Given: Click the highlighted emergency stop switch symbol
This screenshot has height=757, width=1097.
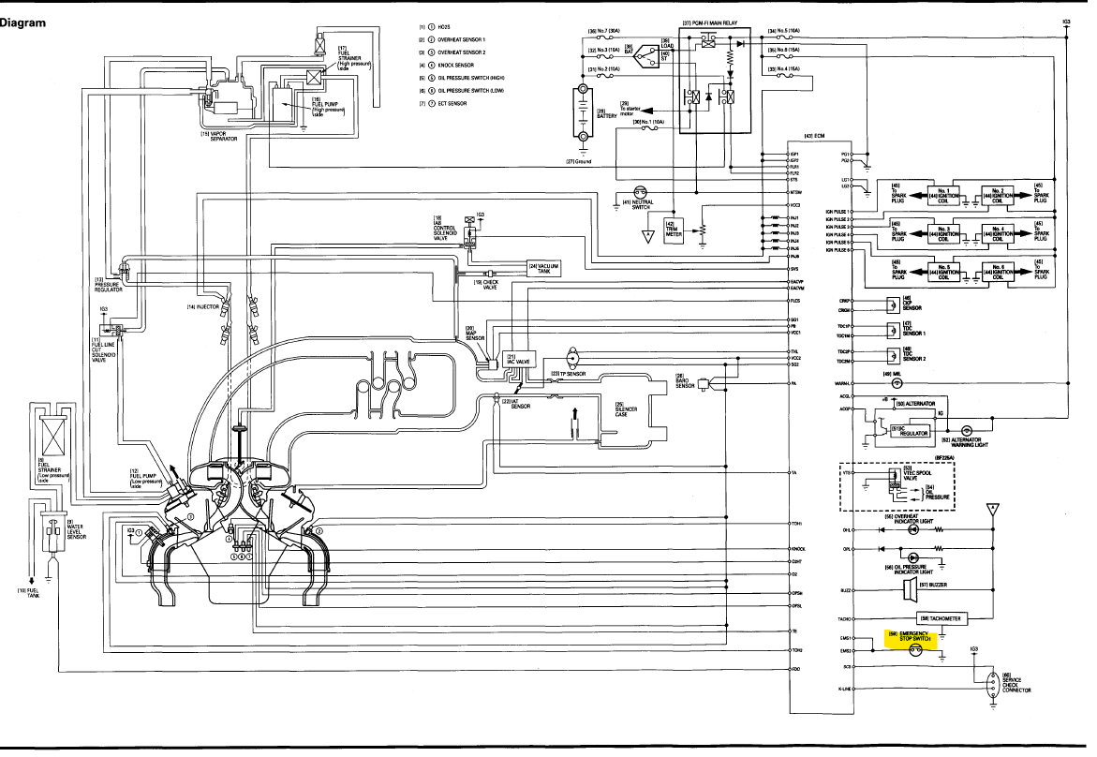Looking at the screenshot, I should [915, 650].
